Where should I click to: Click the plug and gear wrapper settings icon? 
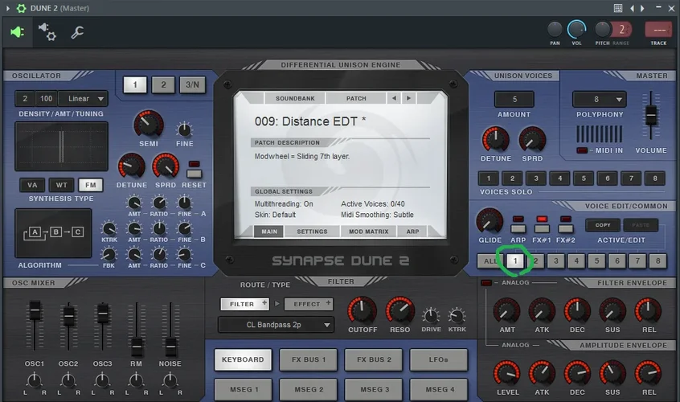47,32
